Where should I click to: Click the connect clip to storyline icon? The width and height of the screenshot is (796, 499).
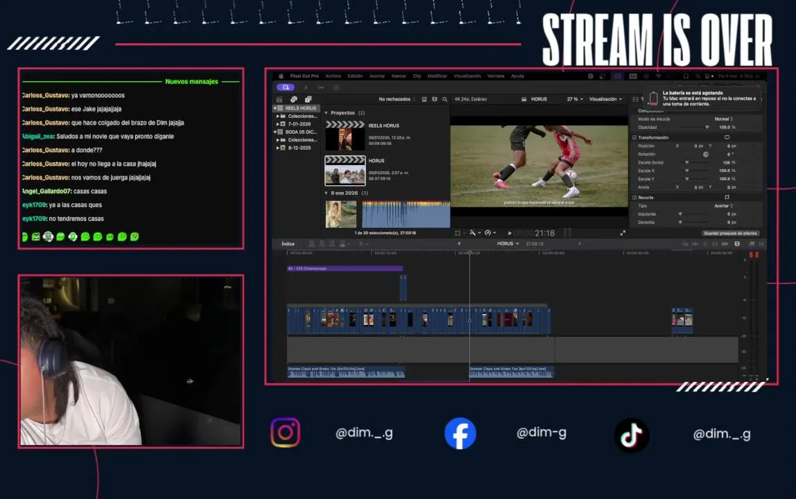coord(312,244)
